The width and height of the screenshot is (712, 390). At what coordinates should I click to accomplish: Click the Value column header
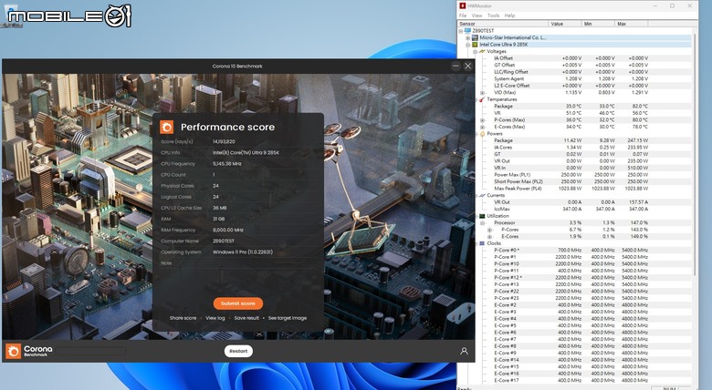pyautogui.click(x=565, y=24)
